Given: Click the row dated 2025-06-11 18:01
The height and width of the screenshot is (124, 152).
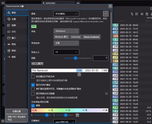Looking at the screenshot, I should coord(132,108).
